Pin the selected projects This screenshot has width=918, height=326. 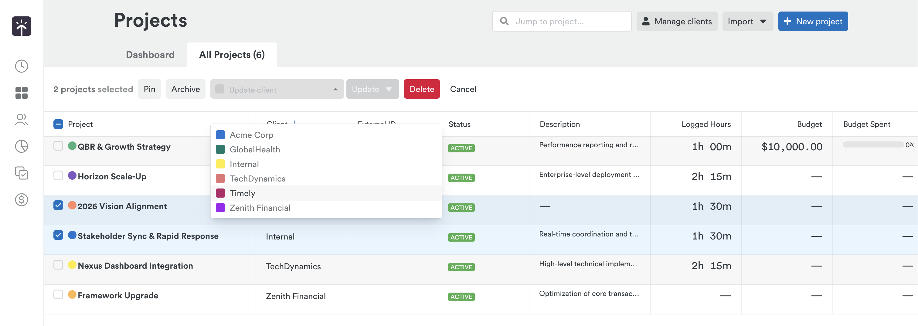pyautogui.click(x=149, y=89)
